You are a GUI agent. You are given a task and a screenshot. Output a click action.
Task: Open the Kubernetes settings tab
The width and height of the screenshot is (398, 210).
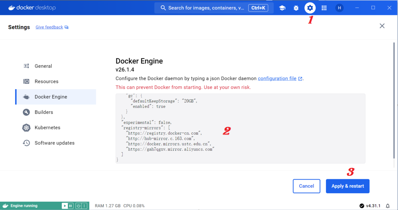[56, 128]
